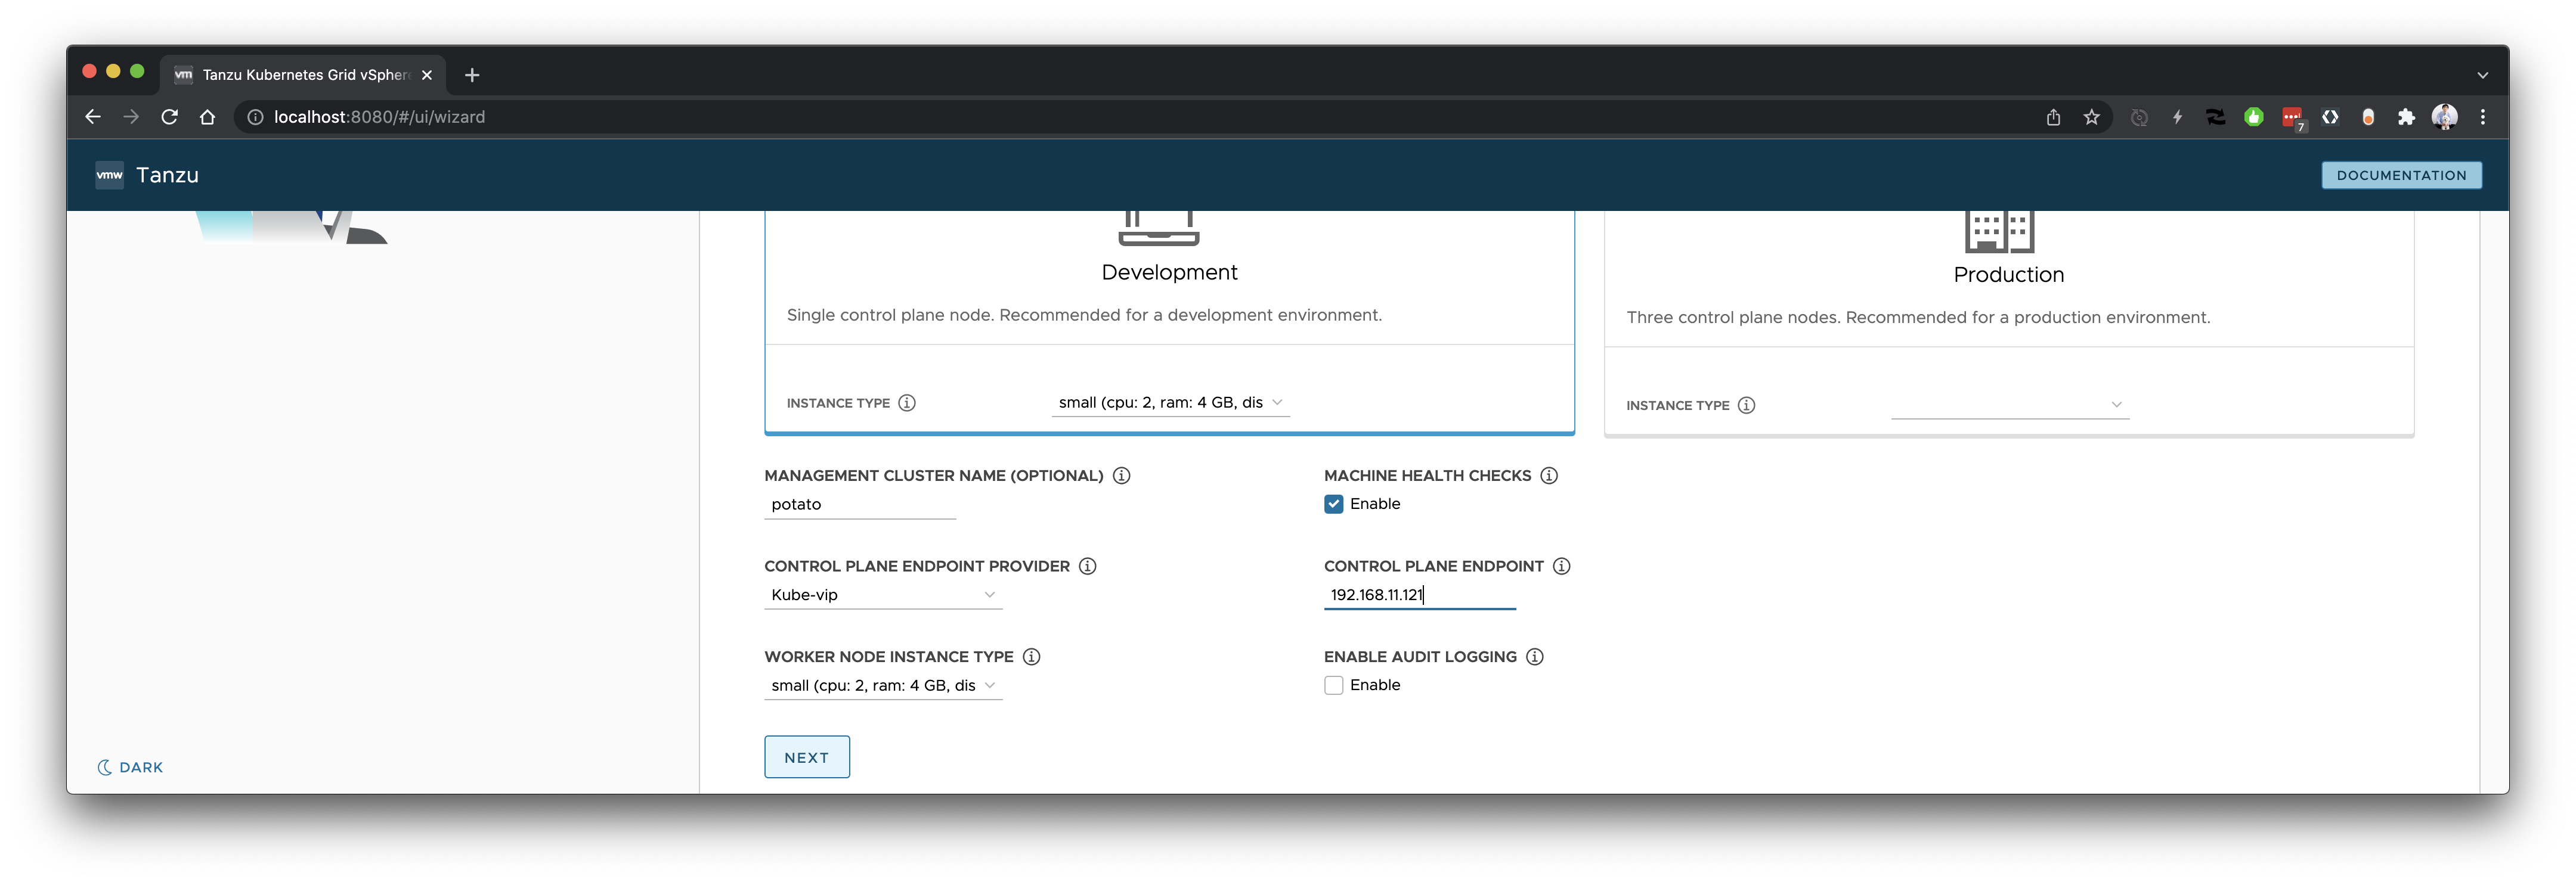
Task: Share this page via the share icon
Action: [x=2053, y=117]
